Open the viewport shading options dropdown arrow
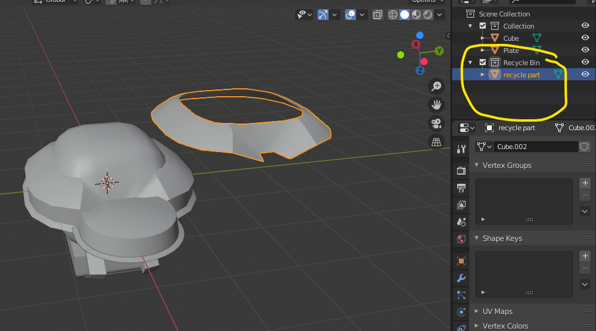Viewport: 596px width, 331px height. click(440, 15)
